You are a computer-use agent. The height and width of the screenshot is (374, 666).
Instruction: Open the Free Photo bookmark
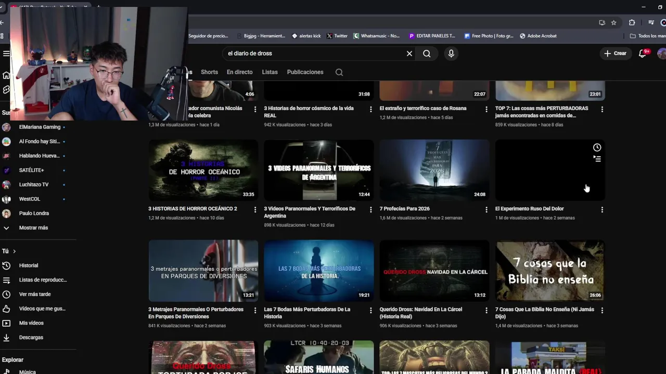[489, 36]
